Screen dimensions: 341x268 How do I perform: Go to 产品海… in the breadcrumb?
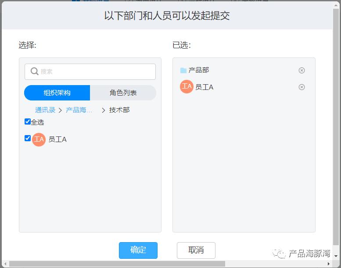(x=79, y=110)
